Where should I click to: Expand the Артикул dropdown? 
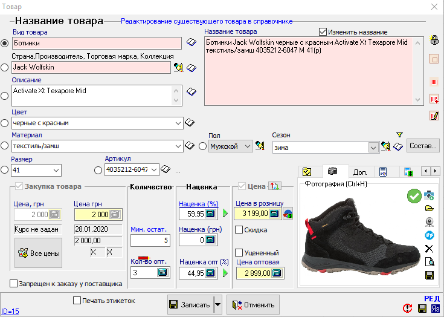pyautogui.click(x=154, y=170)
